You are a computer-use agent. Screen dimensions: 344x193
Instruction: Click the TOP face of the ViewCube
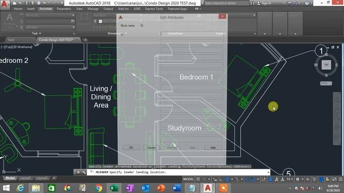click(x=326, y=65)
